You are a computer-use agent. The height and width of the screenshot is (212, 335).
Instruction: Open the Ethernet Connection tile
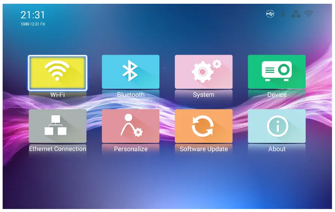pos(58,126)
